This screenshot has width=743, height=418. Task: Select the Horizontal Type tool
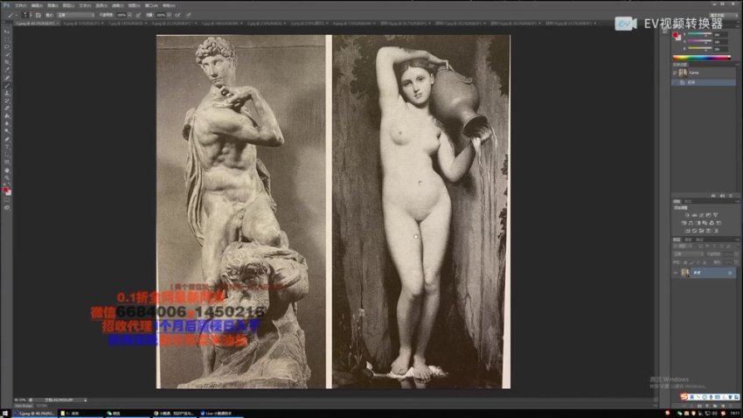pyautogui.click(x=7, y=146)
